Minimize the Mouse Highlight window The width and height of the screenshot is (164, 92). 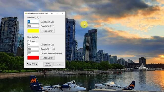[52, 13]
